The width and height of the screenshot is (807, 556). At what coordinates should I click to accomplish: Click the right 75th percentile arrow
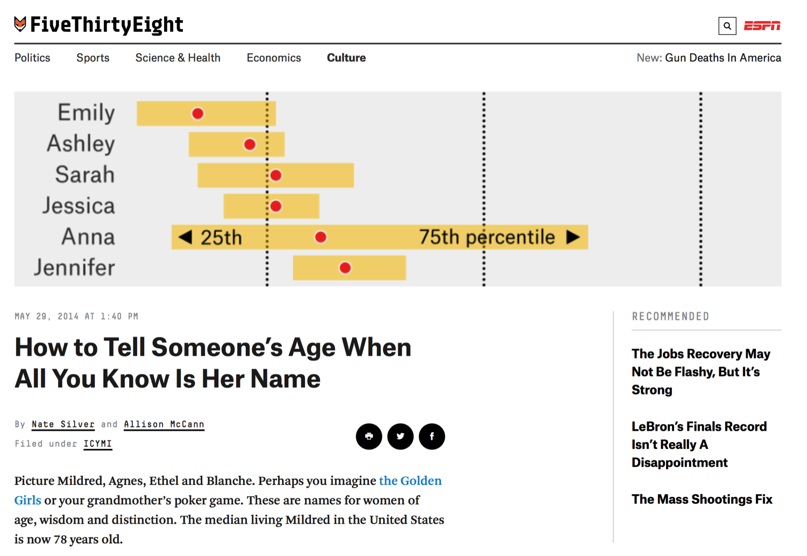[574, 237]
